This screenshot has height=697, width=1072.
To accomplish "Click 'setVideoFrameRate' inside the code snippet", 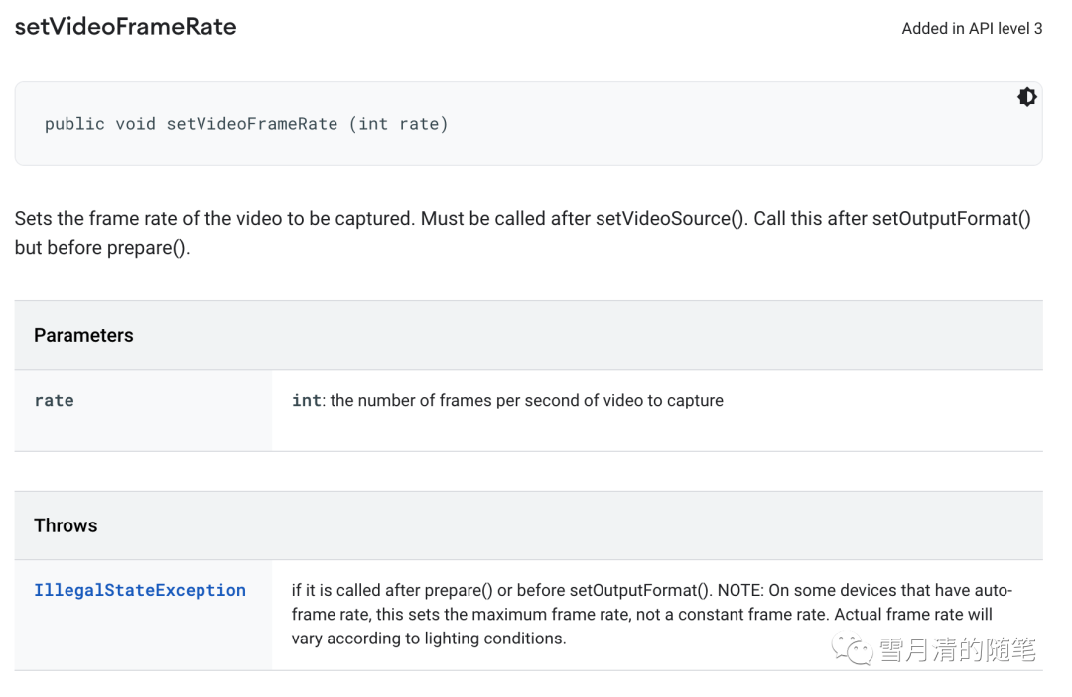I will [251, 124].
